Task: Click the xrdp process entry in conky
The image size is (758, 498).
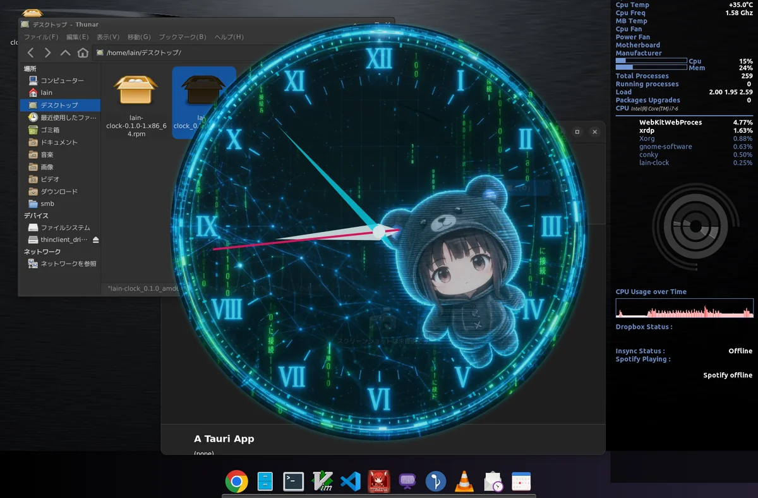Action: click(647, 131)
